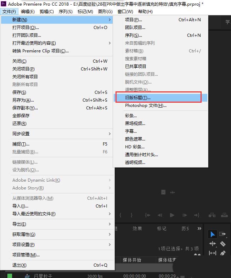The image size is (231, 278).
Task: Click the Mark Out bracket icon
Action: [131, 215]
